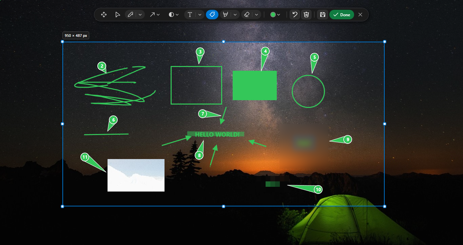Click the bottom-right selection handle
463x245 pixels.
385,206
